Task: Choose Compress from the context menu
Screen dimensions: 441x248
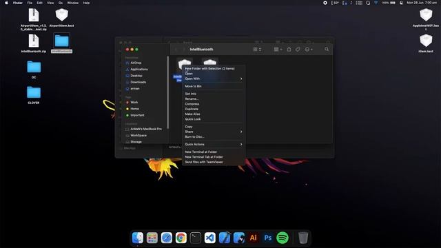Action: tap(214, 104)
